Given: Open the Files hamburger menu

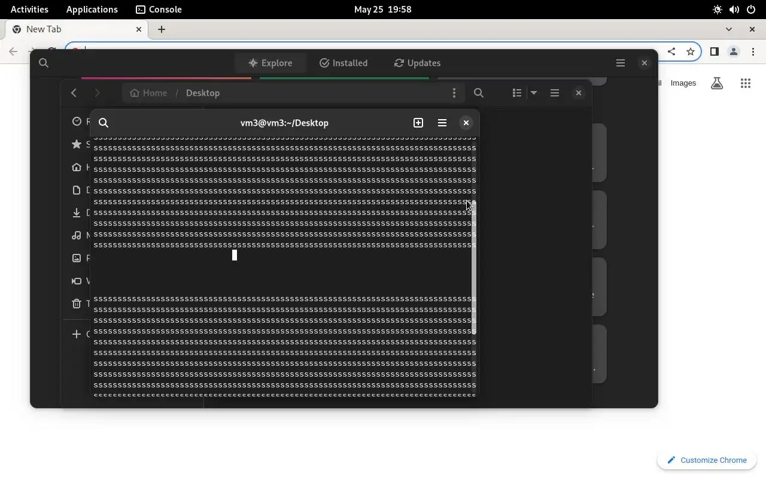Looking at the screenshot, I should 555,93.
